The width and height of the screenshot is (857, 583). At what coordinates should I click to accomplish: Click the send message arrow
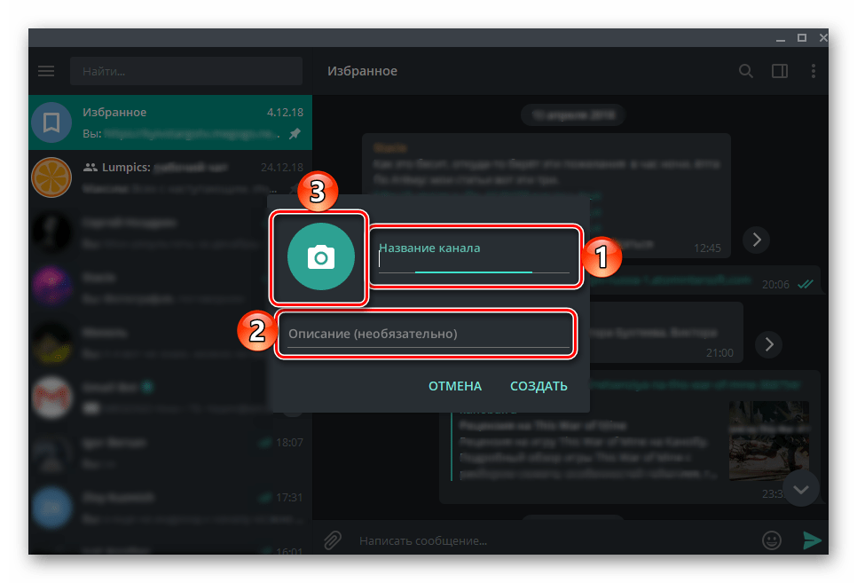[812, 540]
